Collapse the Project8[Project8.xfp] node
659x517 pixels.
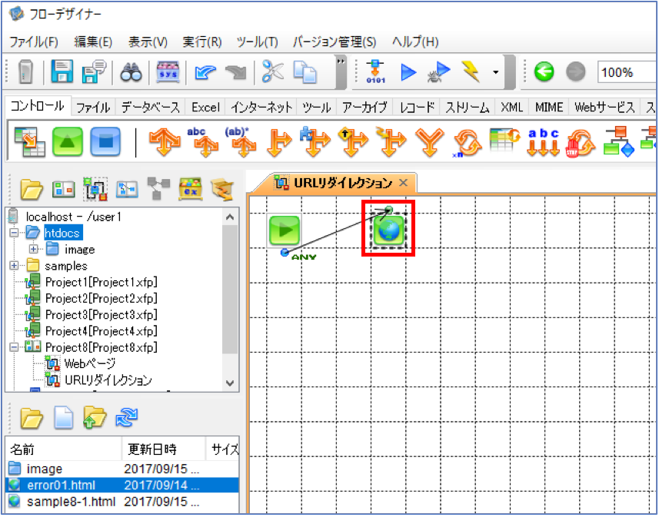(x=15, y=347)
